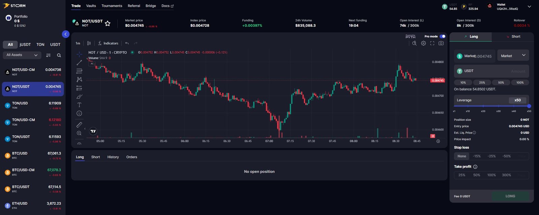539x215 pixels.
Task: Select the trend line drawing tool
Action: [79, 63]
